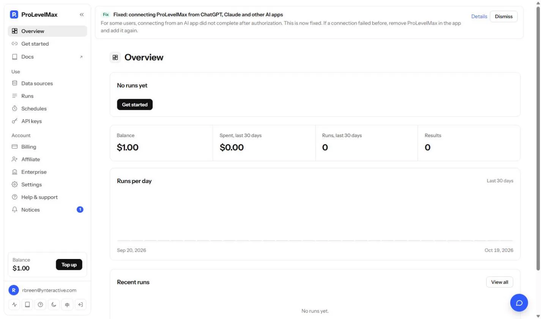Viewport: 541px width, 319px height.
Task: Click the Balance $1.00 stat card
Action: click(x=161, y=143)
